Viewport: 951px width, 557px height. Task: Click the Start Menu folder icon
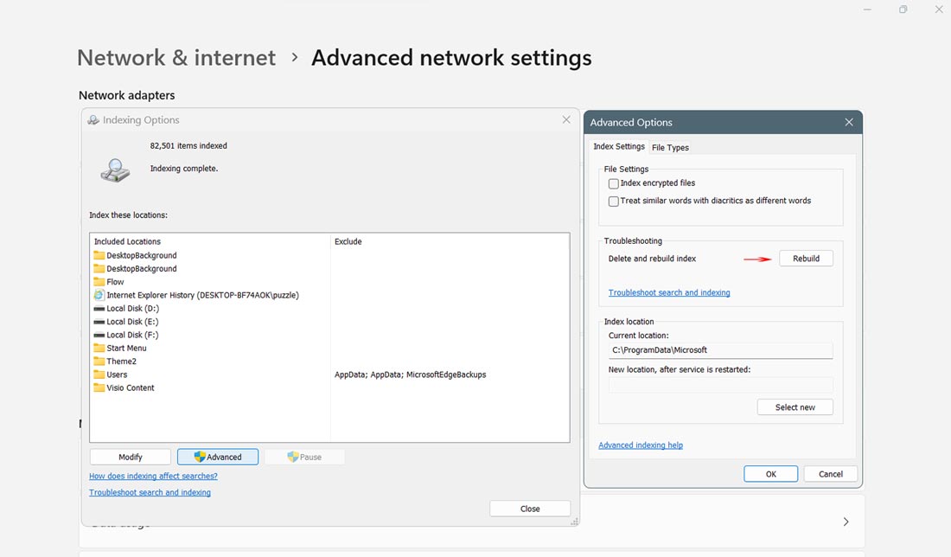click(x=99, y=348)
